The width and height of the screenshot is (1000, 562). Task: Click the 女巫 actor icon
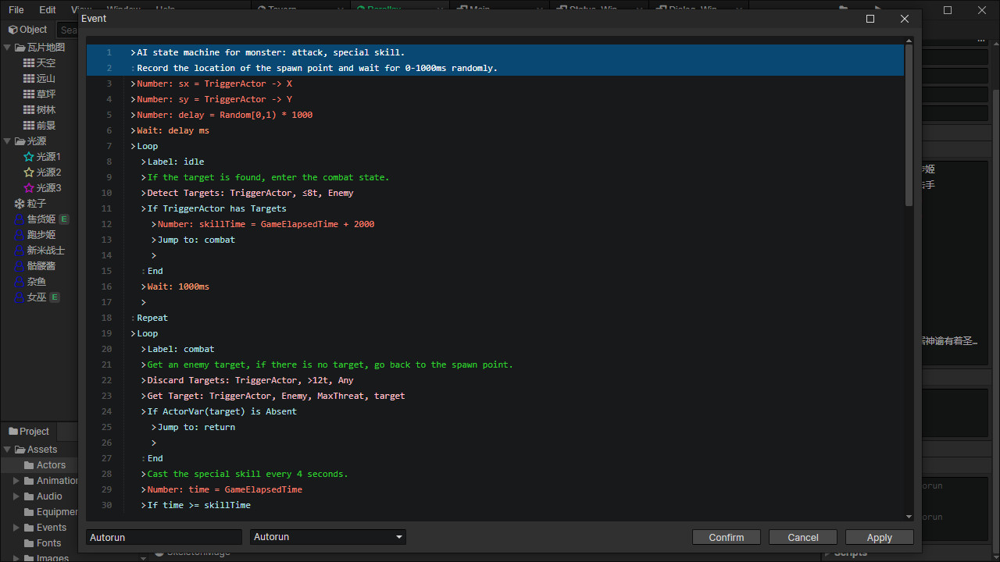click(21, 297)
